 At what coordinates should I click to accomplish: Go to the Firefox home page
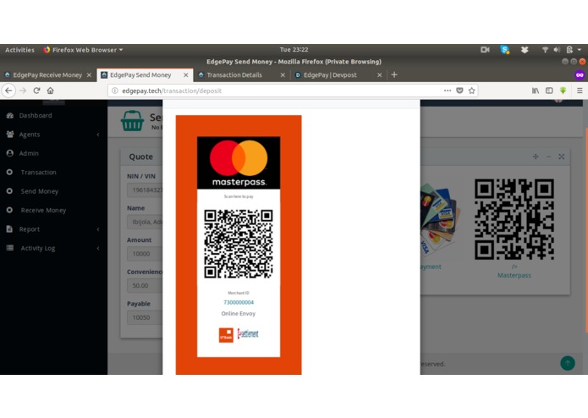[x=51, y=91]
